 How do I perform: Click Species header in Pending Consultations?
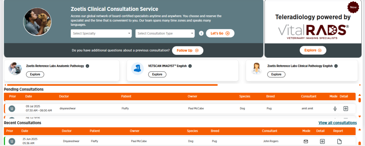245,96
